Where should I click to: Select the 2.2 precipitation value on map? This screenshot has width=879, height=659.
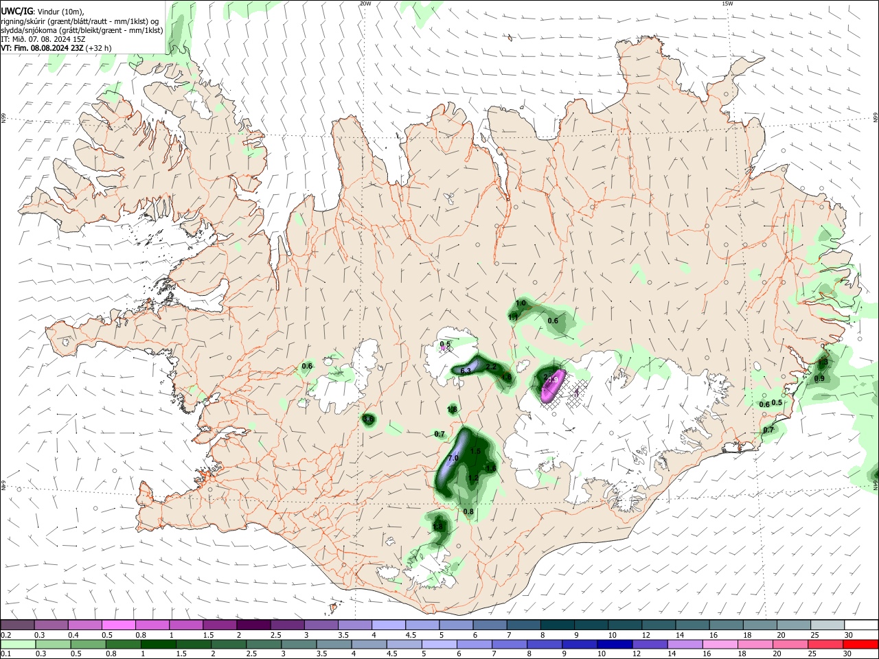[491, 367]
